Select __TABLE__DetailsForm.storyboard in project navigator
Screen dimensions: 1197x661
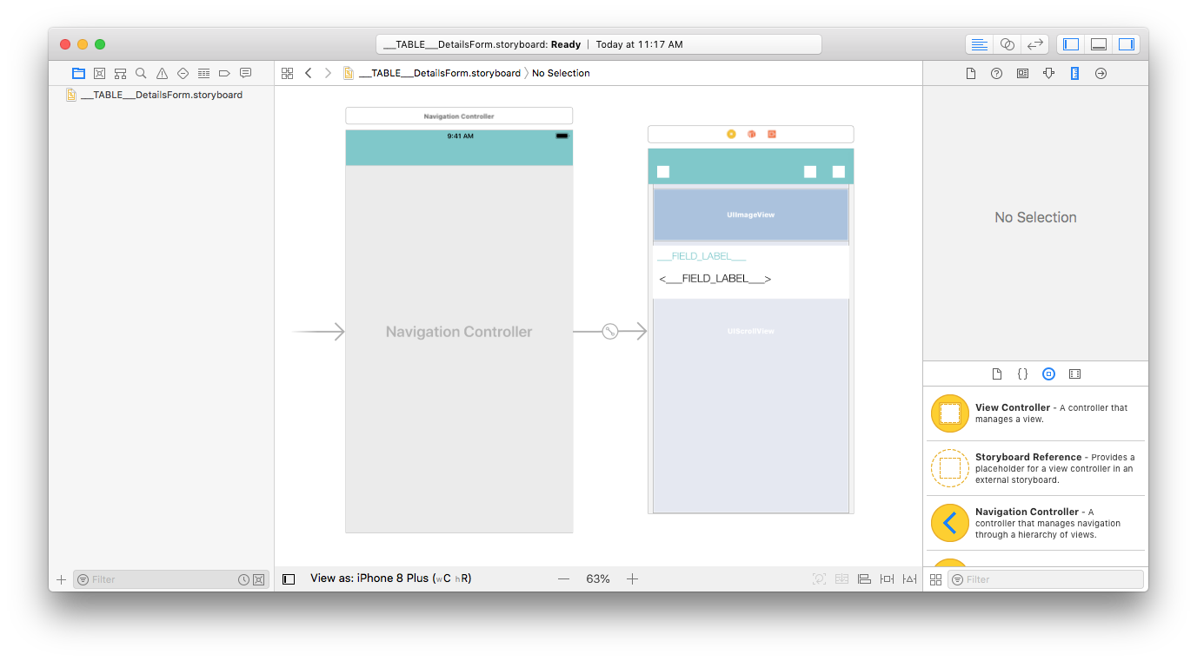162,95
